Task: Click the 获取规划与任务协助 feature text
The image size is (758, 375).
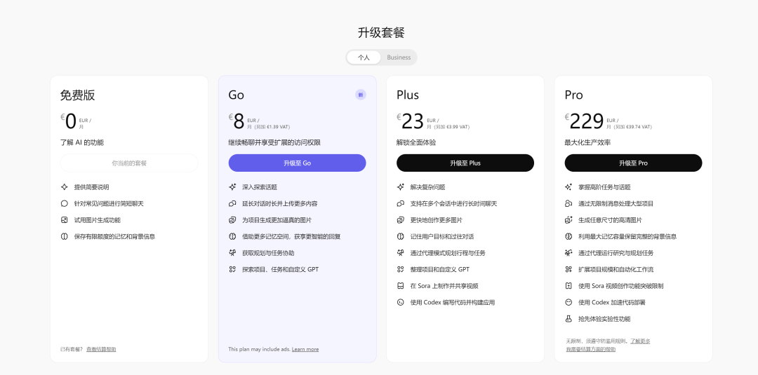Action: 268,253
